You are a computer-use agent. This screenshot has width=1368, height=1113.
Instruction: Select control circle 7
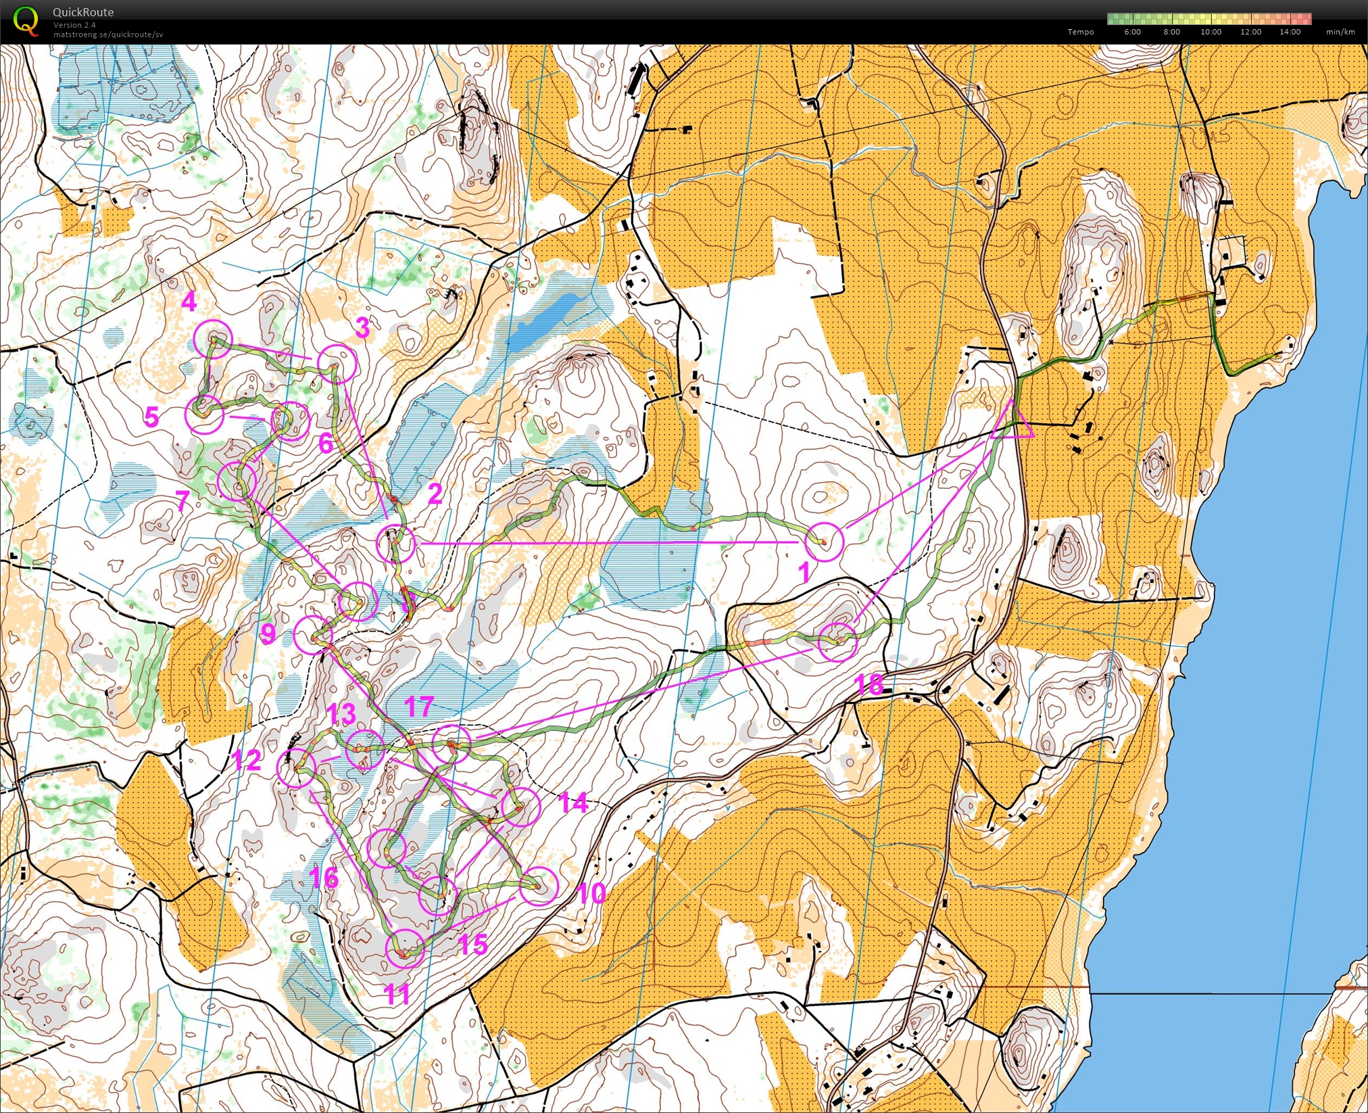pos(237,481)
